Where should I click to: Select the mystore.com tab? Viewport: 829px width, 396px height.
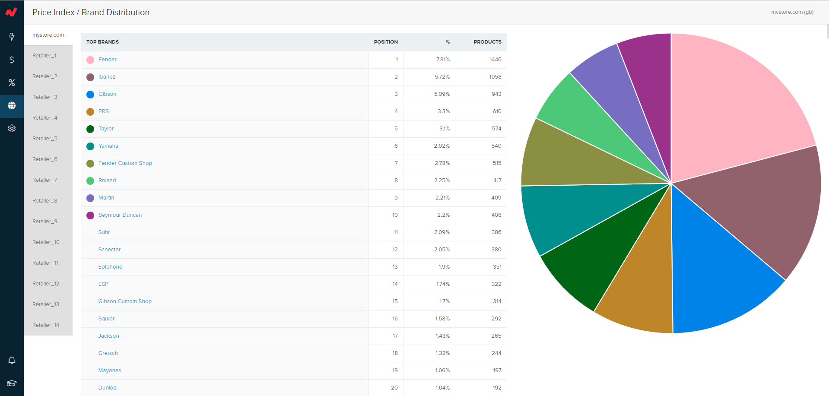tap(48, 35)
